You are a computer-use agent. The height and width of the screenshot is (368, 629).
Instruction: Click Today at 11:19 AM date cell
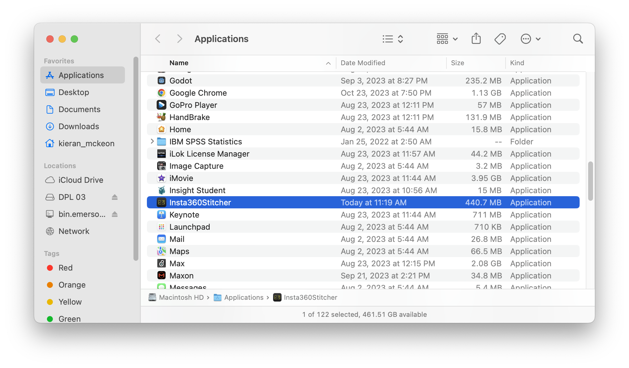(x=374, y=203)
